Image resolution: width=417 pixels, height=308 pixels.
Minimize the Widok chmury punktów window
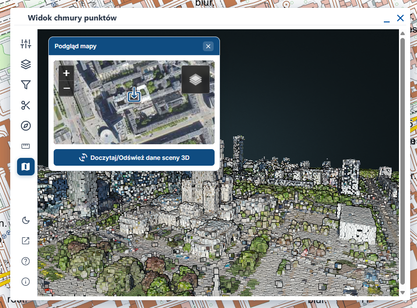point(387,19)
